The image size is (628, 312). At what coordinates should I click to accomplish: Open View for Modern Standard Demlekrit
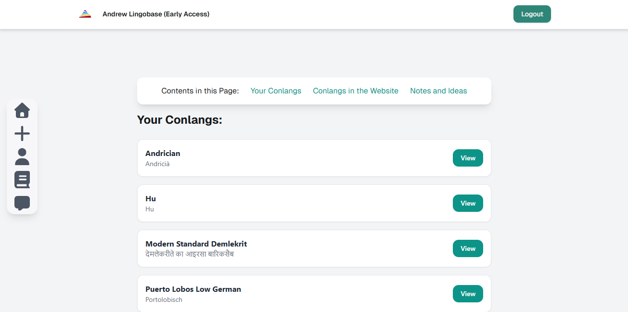coord(468,248)
